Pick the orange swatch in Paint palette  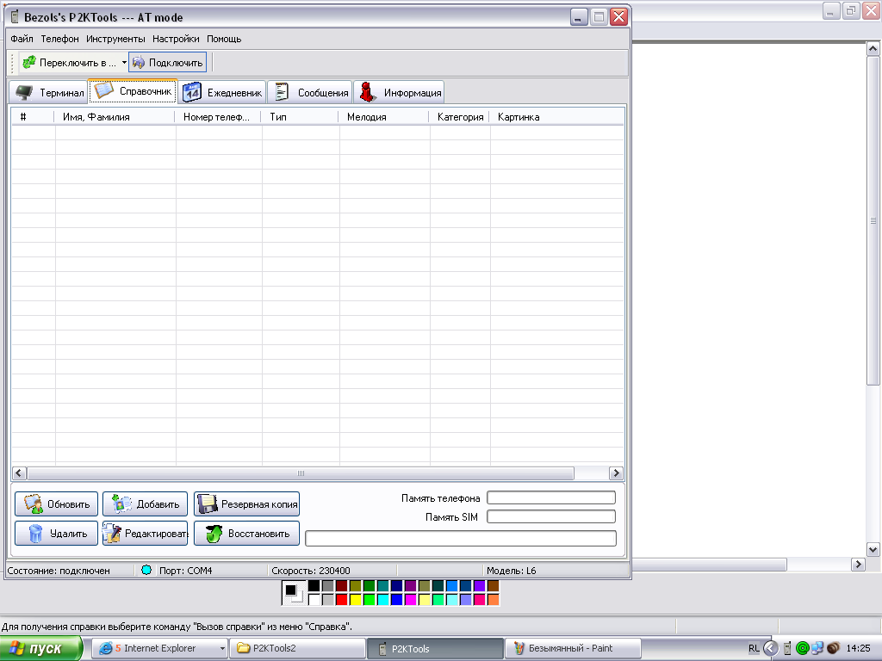pos(493,600)
